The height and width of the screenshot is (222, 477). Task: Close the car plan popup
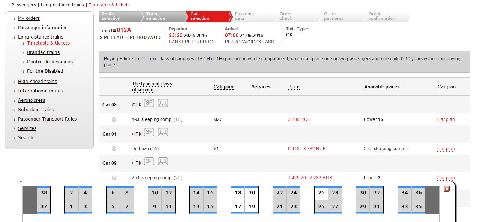[447, 189]
